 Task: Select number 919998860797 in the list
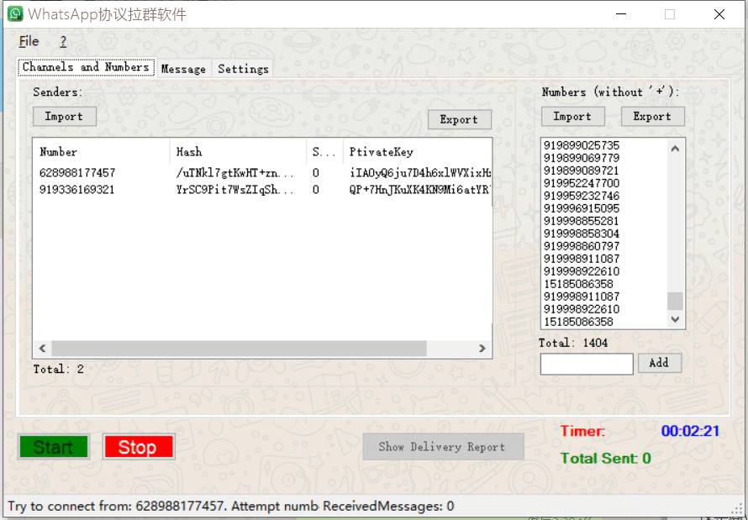click(582, 246)
